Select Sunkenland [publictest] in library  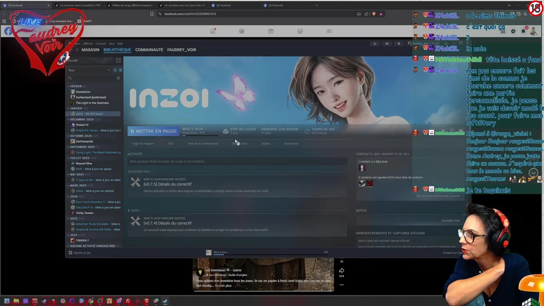coord(91,97)
